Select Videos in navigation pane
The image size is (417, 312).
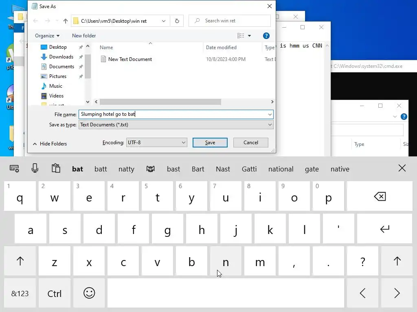pos(56,96)
